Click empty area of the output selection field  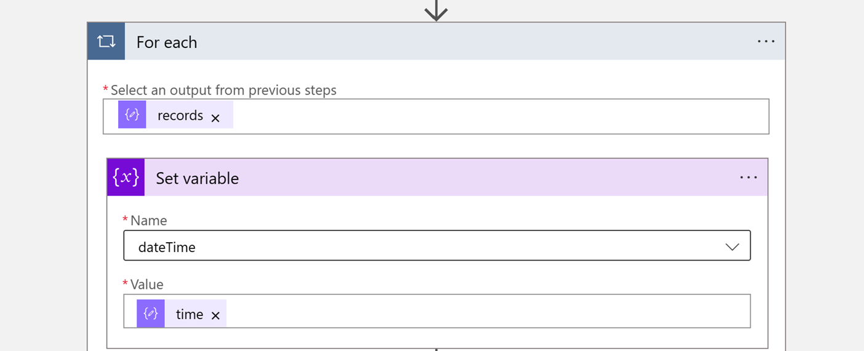click(492, 116)
